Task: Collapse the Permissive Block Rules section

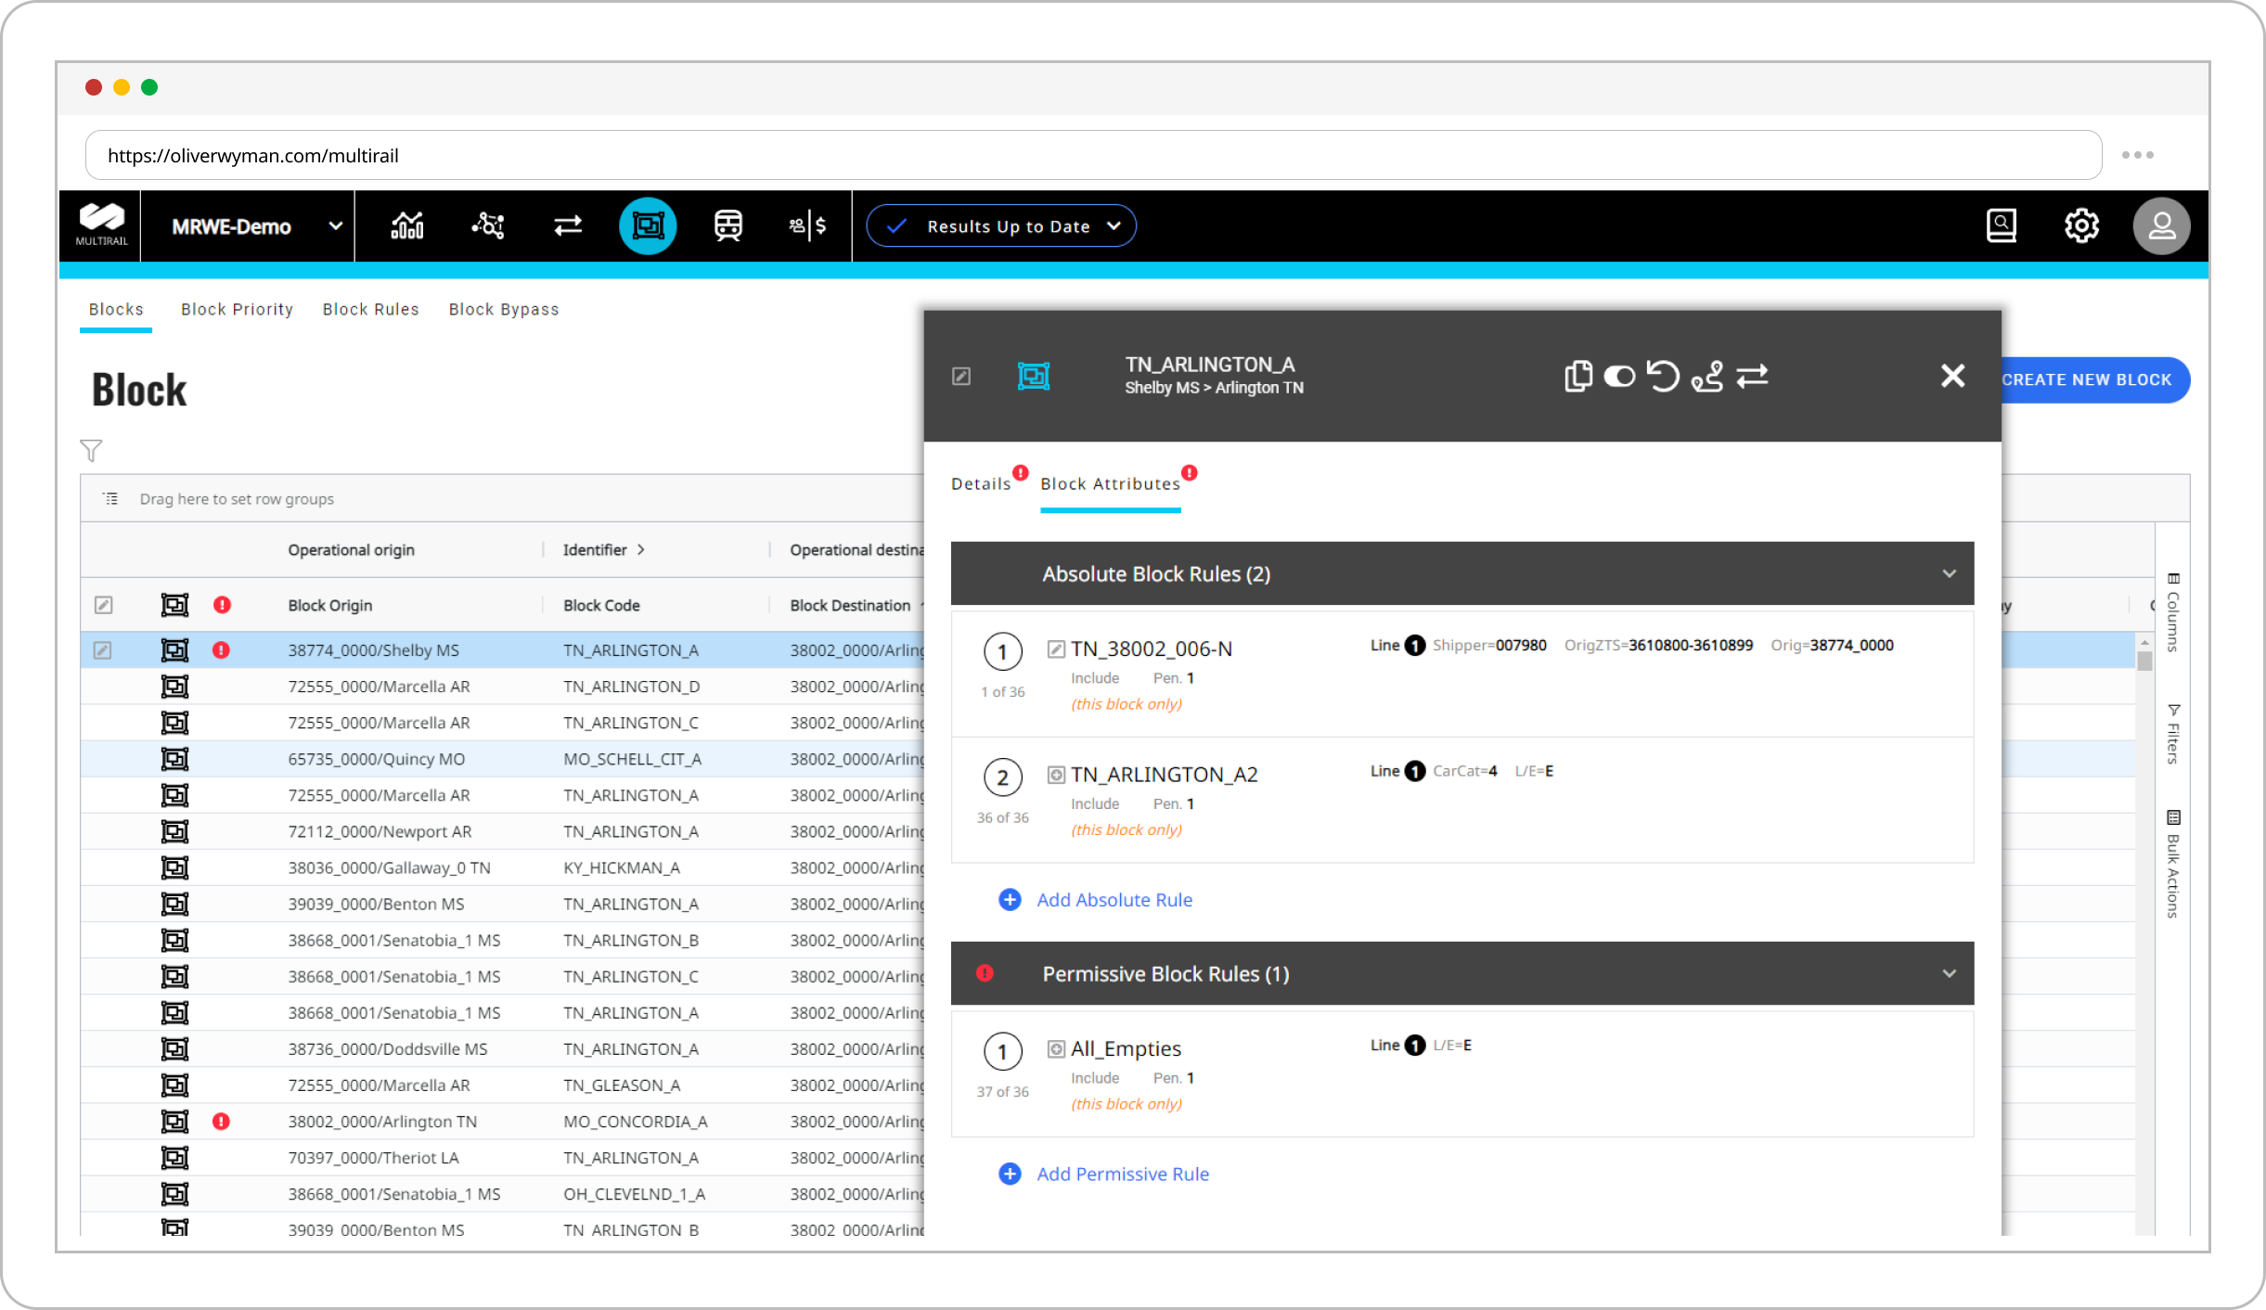Action: [1949, 973]
